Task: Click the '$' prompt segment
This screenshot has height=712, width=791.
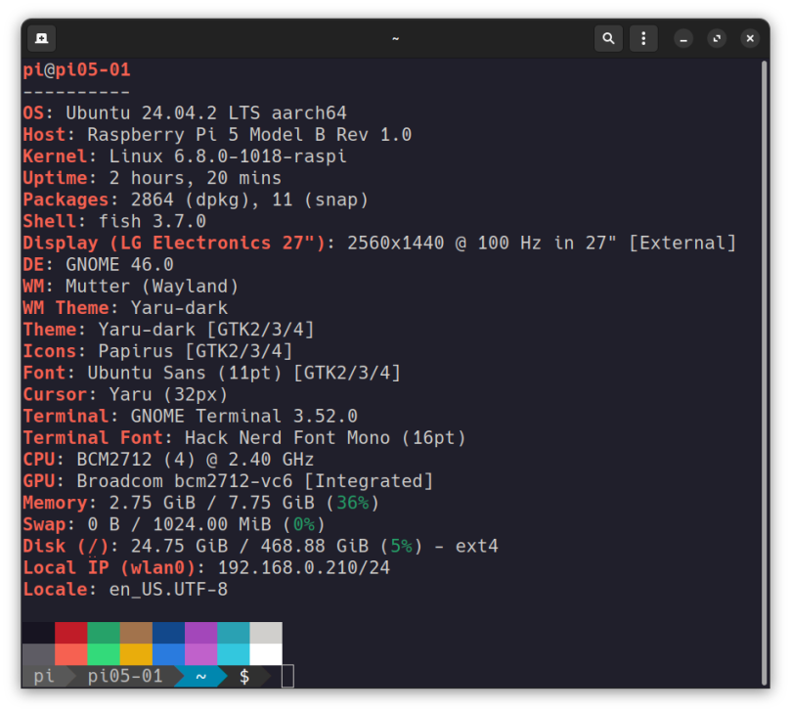Action: (244, 676)
